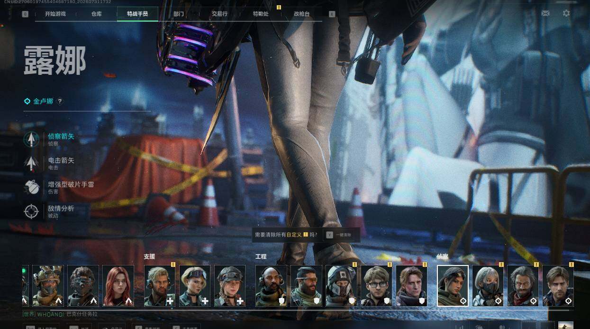Select the engineer operator wearing glasses

click(x=376, y=286)
